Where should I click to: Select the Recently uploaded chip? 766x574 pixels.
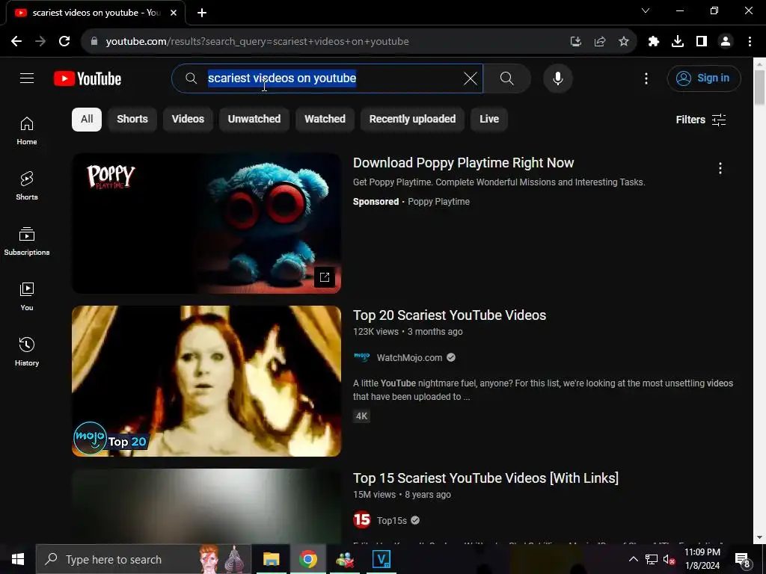[412, 119]
